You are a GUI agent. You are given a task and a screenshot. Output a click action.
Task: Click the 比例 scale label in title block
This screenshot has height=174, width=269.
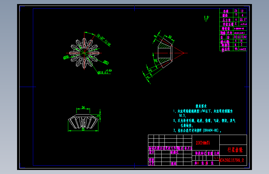tap(217, 153)
